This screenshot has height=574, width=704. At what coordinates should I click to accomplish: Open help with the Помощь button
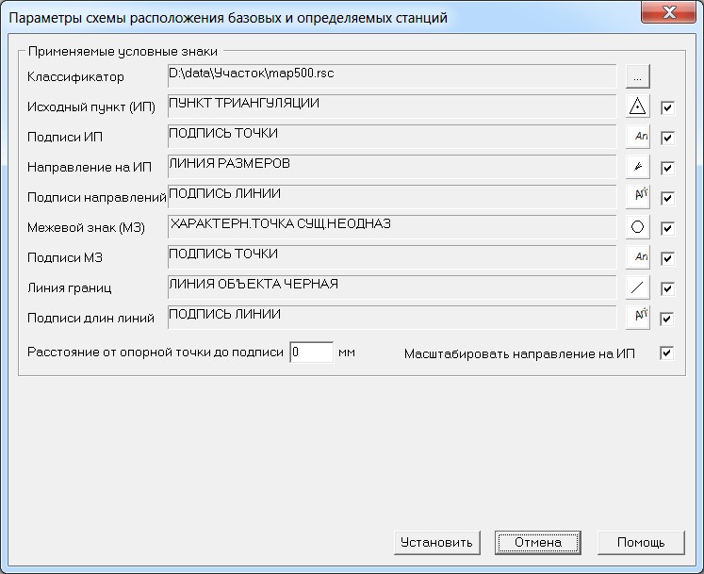click(x=640, y=542)
